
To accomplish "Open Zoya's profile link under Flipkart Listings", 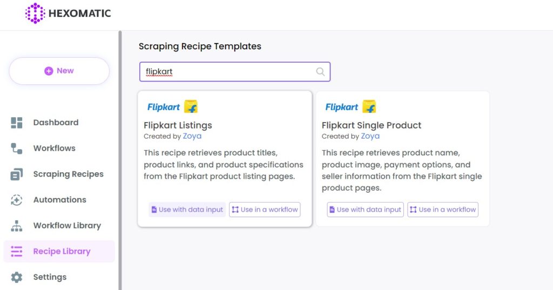I will click(192, 136).
